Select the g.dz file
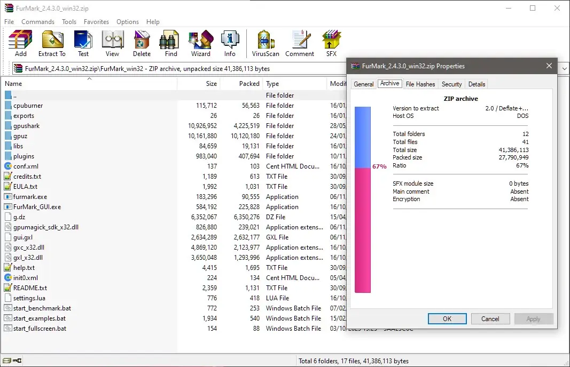Image resolution: width=570 pixels, height=367 pixels. [x=174, y=217]
